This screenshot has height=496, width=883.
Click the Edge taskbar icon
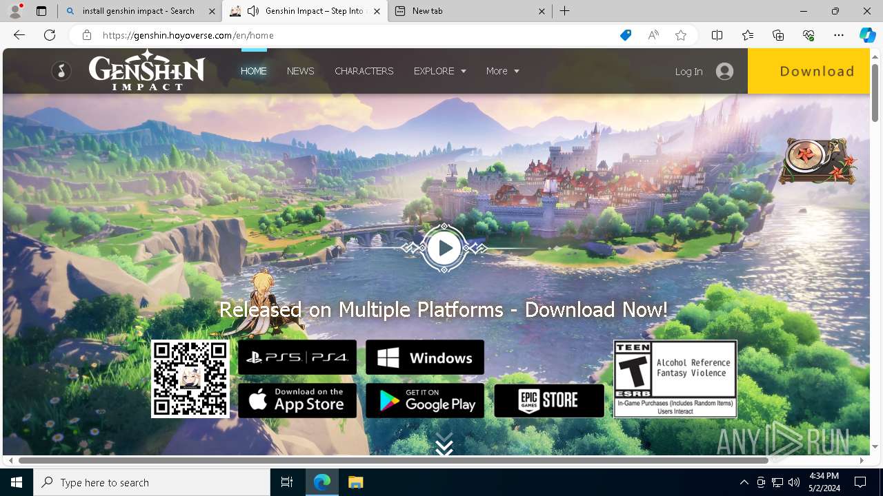point(322,482)
